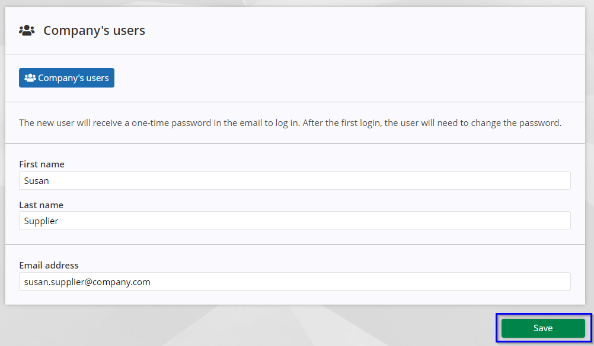Place cursor on the word "Susan"
The width and height of the screenshot is (594, 346).
[x=36, y=181]
